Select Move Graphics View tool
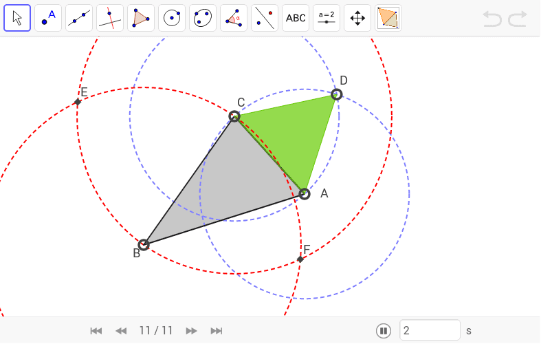Screen dimensions: 541x344 [357, 18]
